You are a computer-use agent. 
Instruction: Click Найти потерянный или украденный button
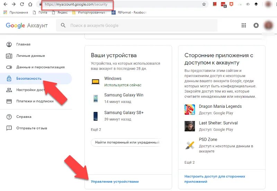coord(126,142)
